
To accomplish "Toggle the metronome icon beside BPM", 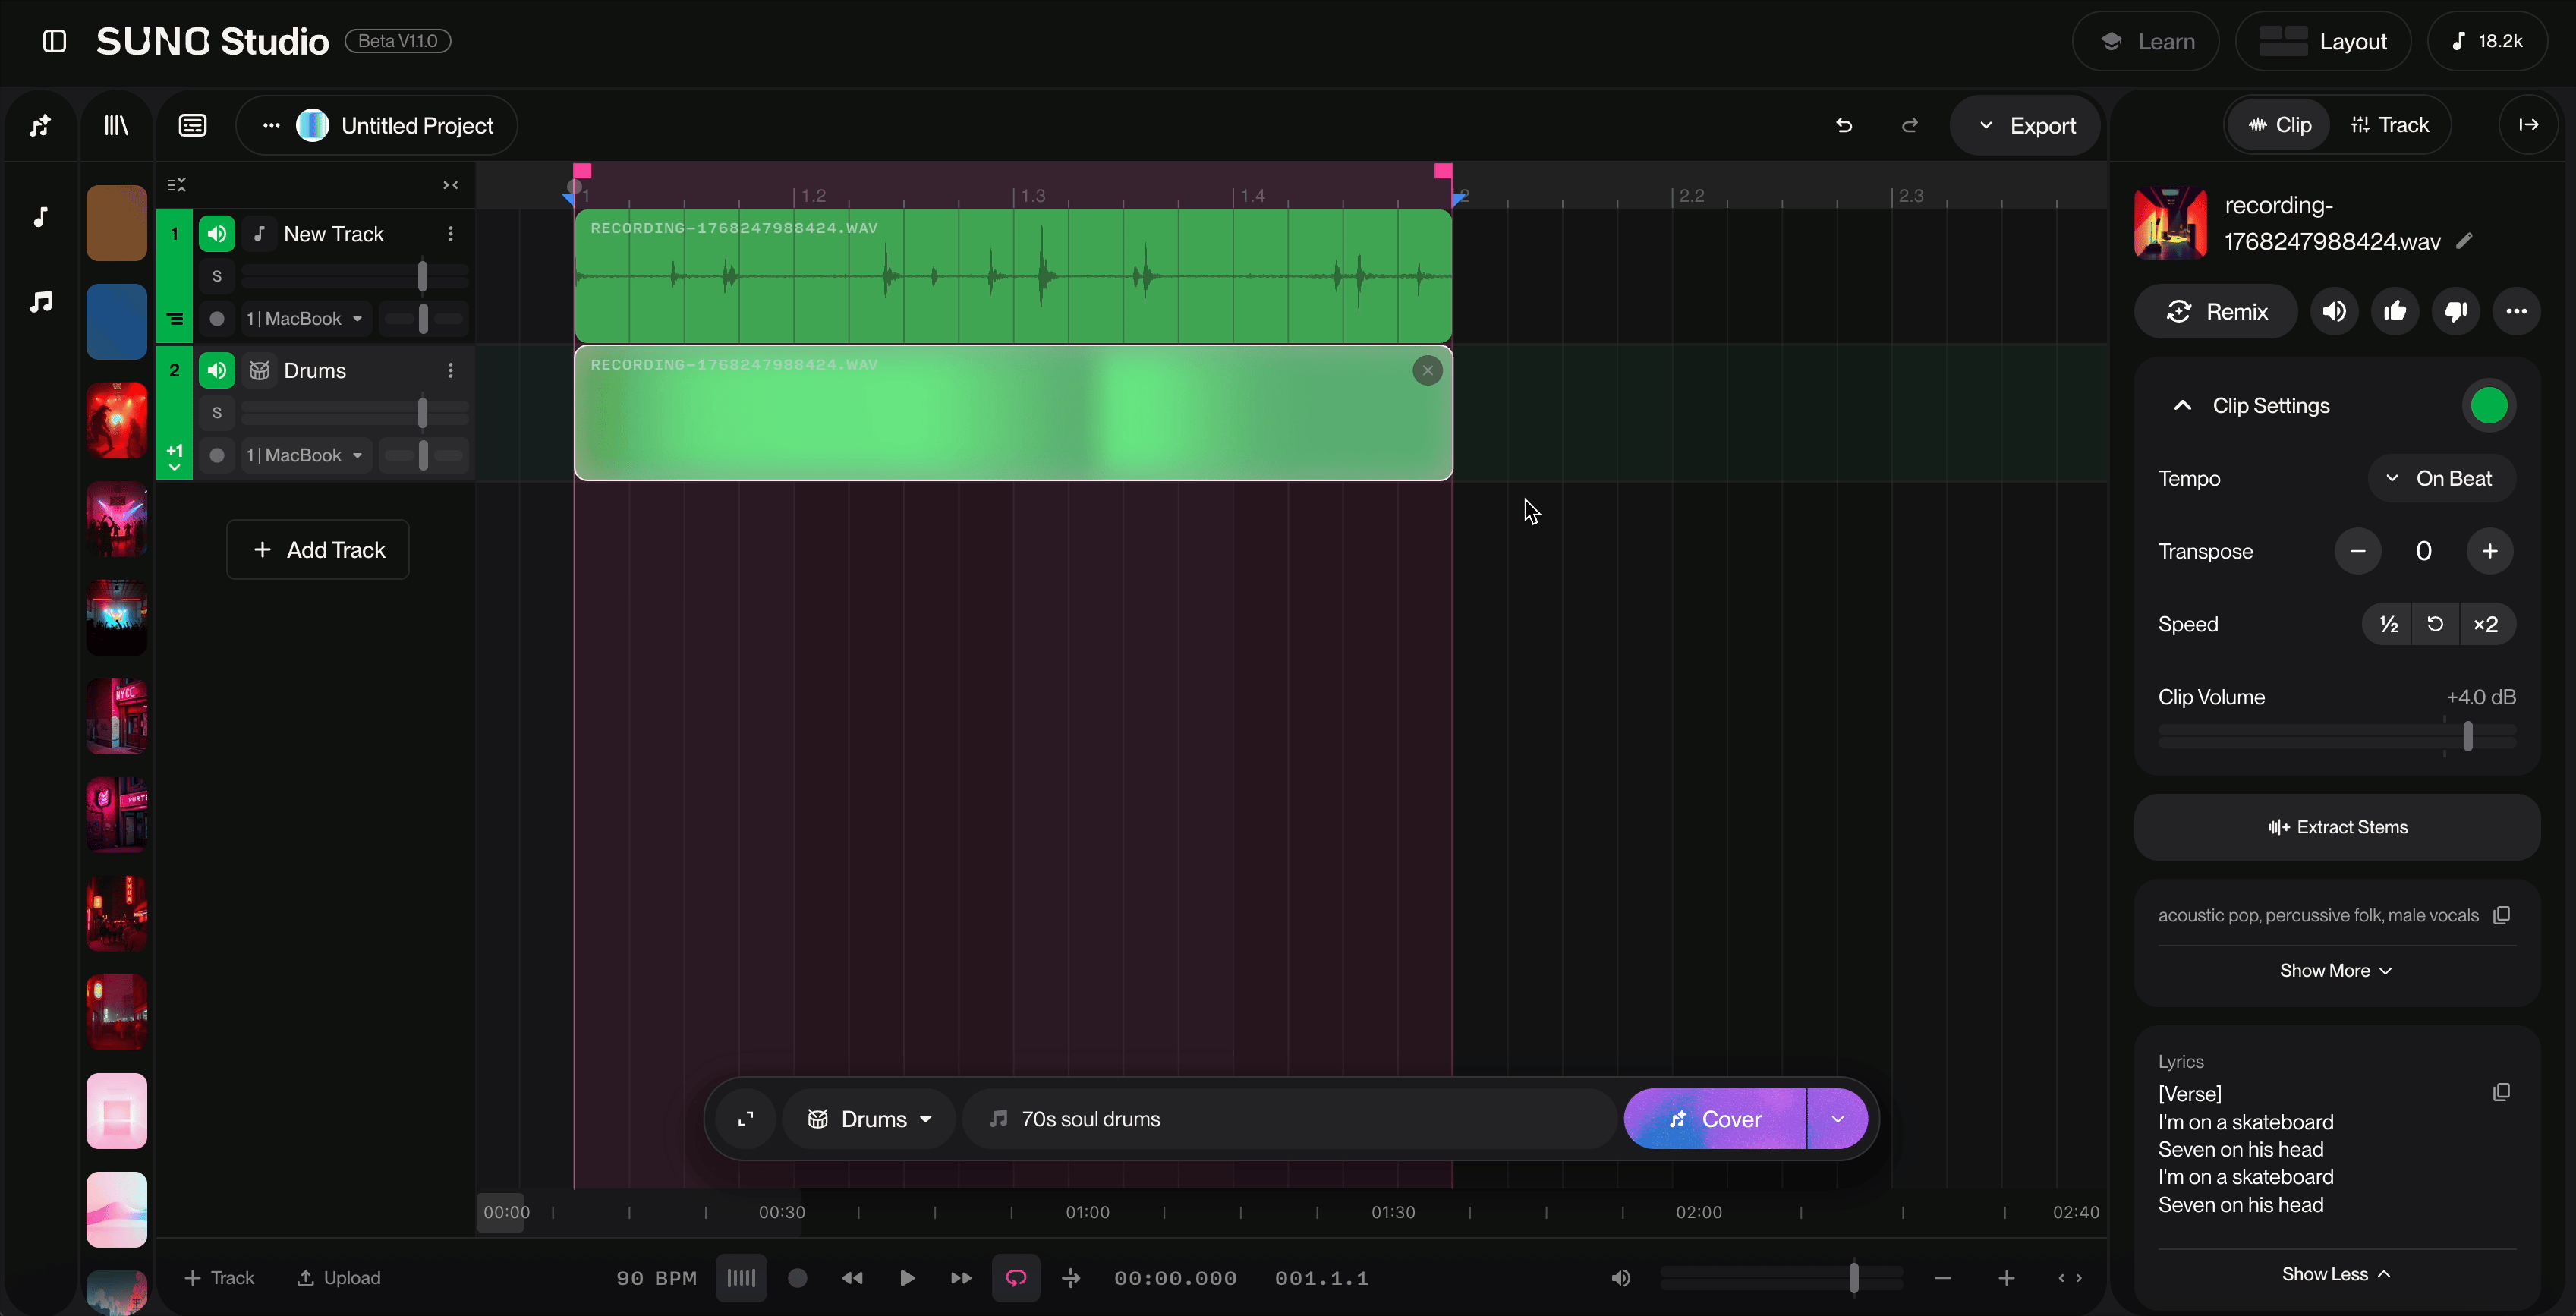I will click(x=741, y=1278).
